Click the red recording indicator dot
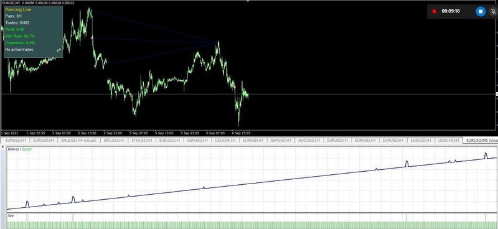Image resolution: width=498 pixels, height=229 pixels. 434,11
